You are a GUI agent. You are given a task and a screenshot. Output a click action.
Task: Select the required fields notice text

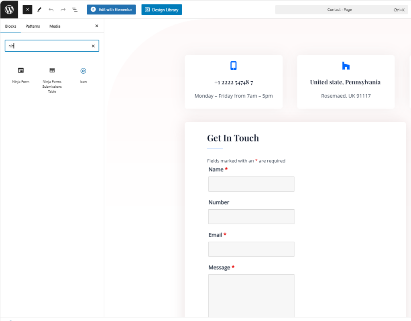(x=246, y=161)
